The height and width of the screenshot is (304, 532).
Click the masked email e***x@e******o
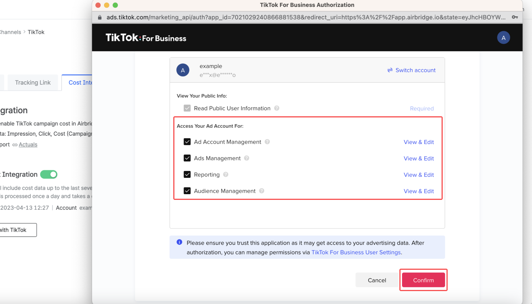coord(218,75)
